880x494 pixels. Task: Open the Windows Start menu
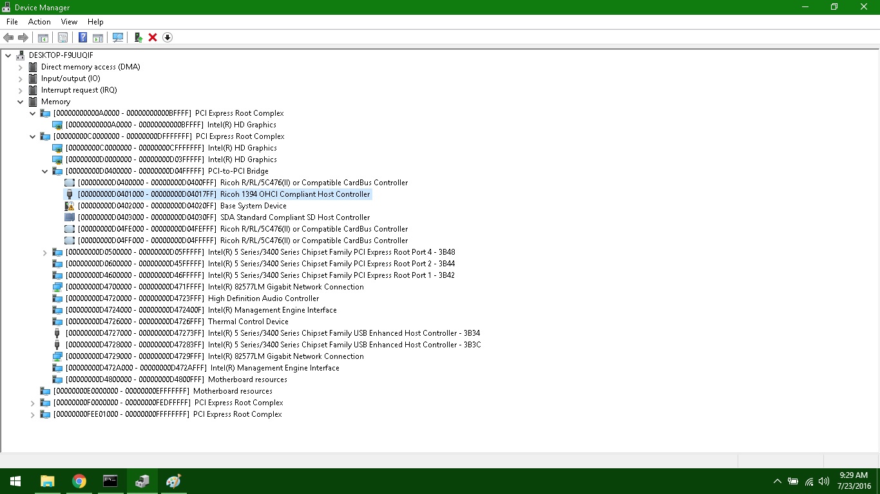(15, 481)
